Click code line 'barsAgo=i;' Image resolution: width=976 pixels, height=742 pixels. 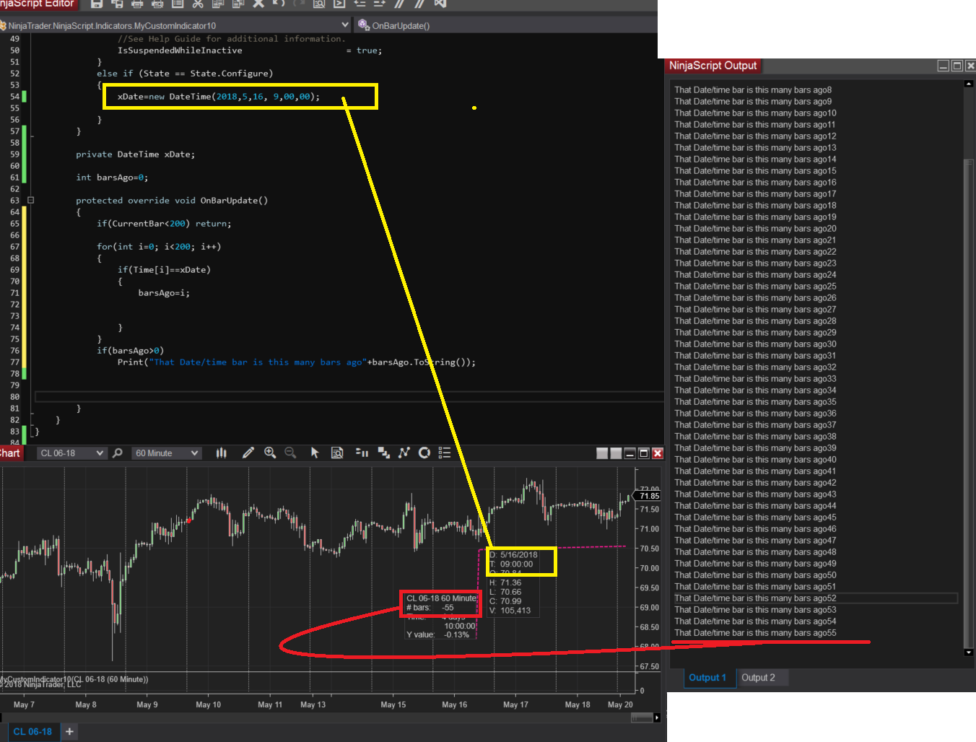[x=164, y=293]
